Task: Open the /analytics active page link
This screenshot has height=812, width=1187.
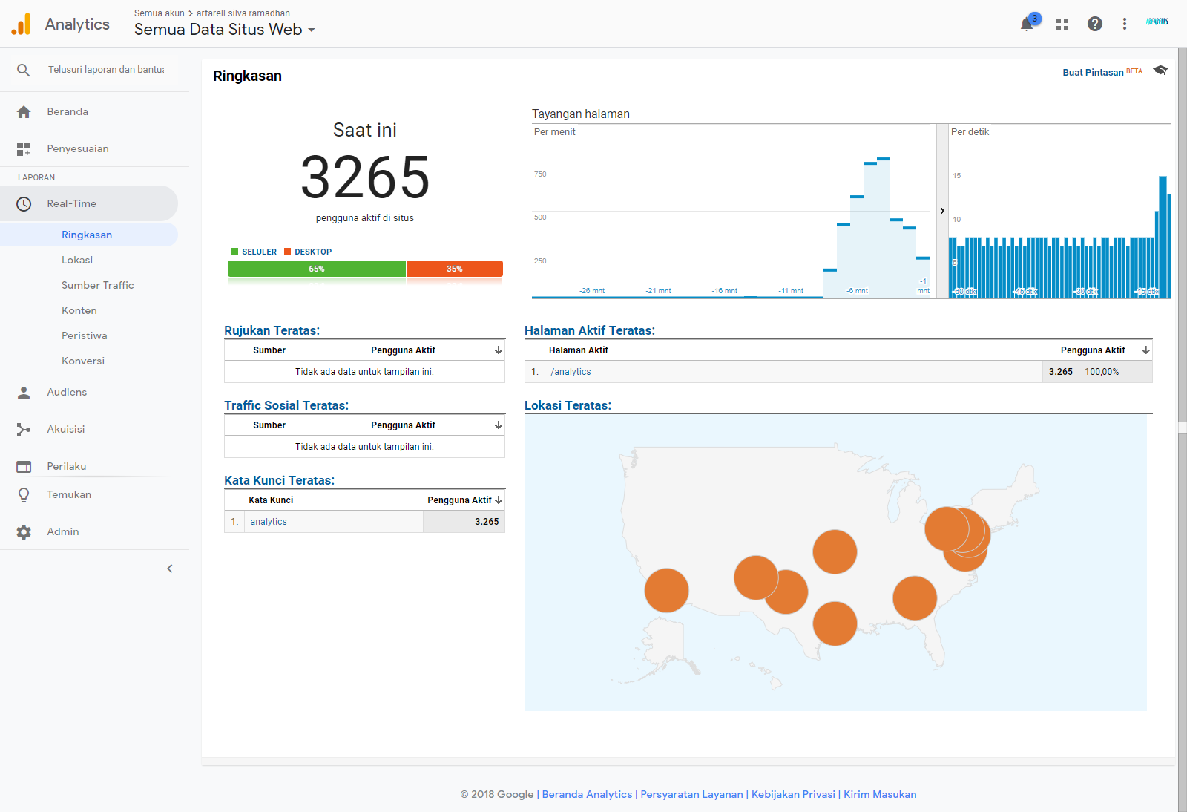Action: (571, 372)
